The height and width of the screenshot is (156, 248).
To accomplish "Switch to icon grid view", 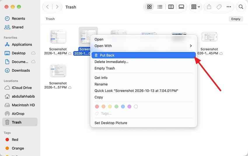I will [x=149, y=7].
